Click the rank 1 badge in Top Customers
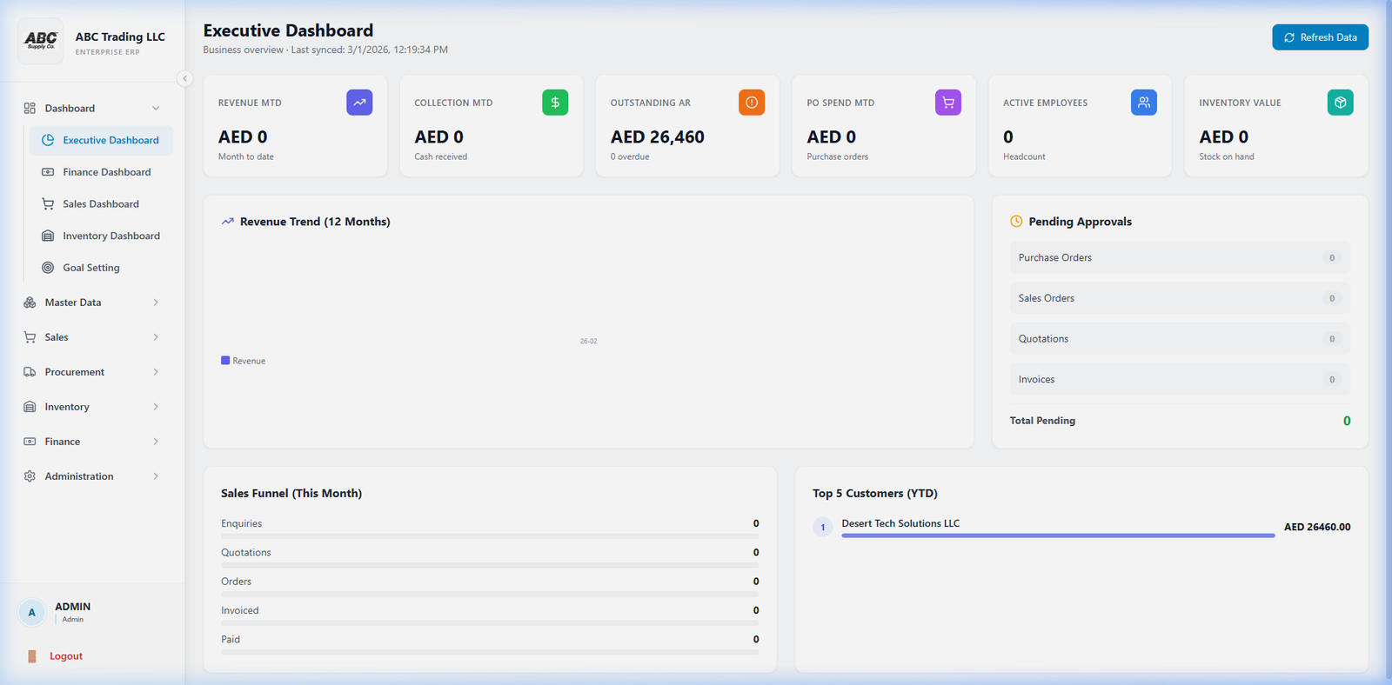This screenshot has height=685, width=1392. (823, 527)
